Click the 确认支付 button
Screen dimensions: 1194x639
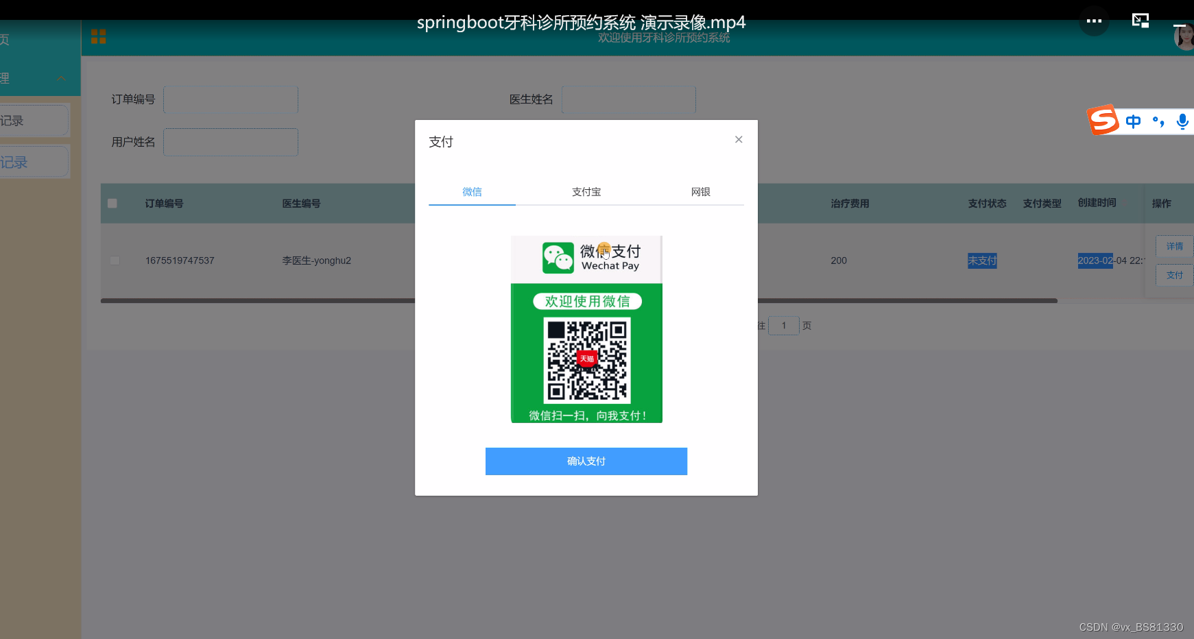click(586, 461)
